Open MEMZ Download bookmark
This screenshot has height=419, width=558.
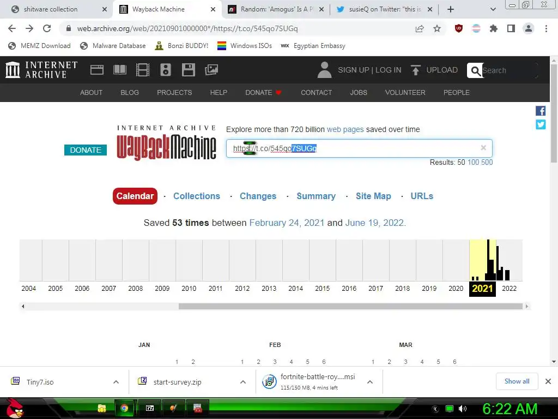[39, 46]
